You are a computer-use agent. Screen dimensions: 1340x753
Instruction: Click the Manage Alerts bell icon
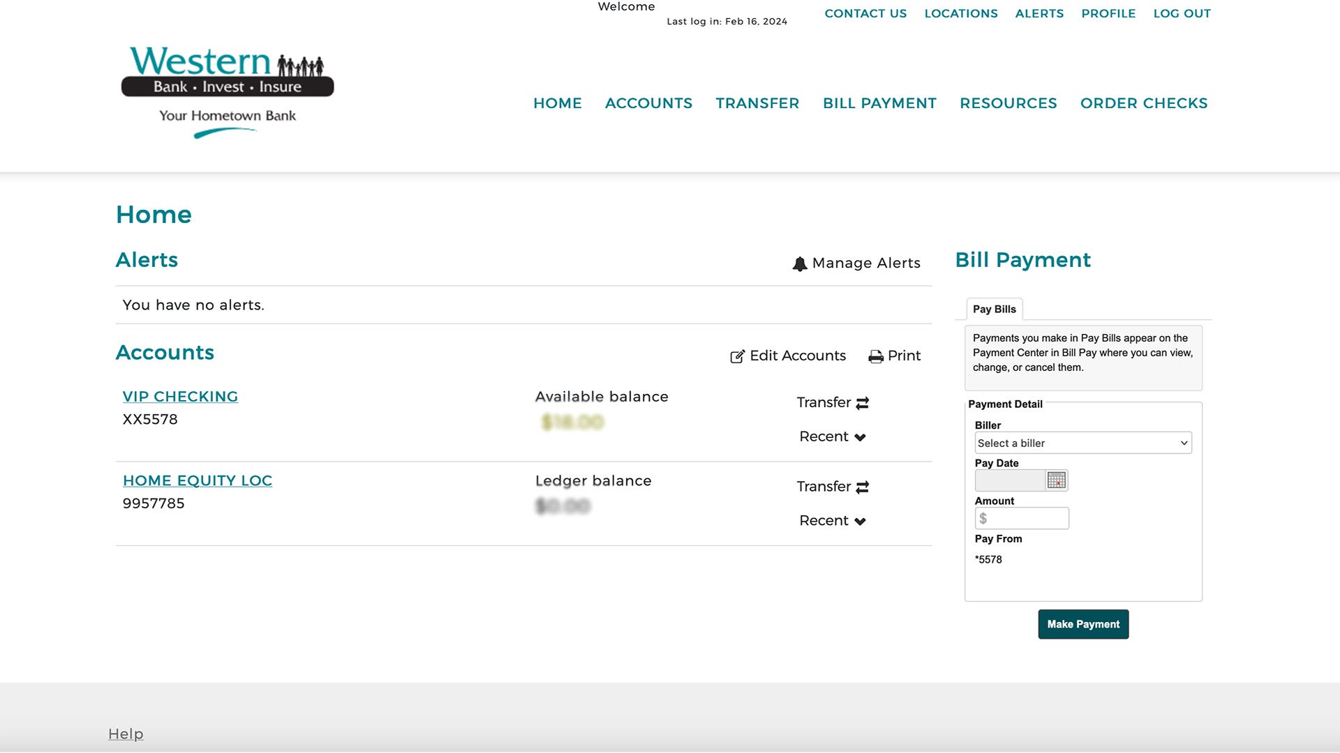click(x=800, y=264)
